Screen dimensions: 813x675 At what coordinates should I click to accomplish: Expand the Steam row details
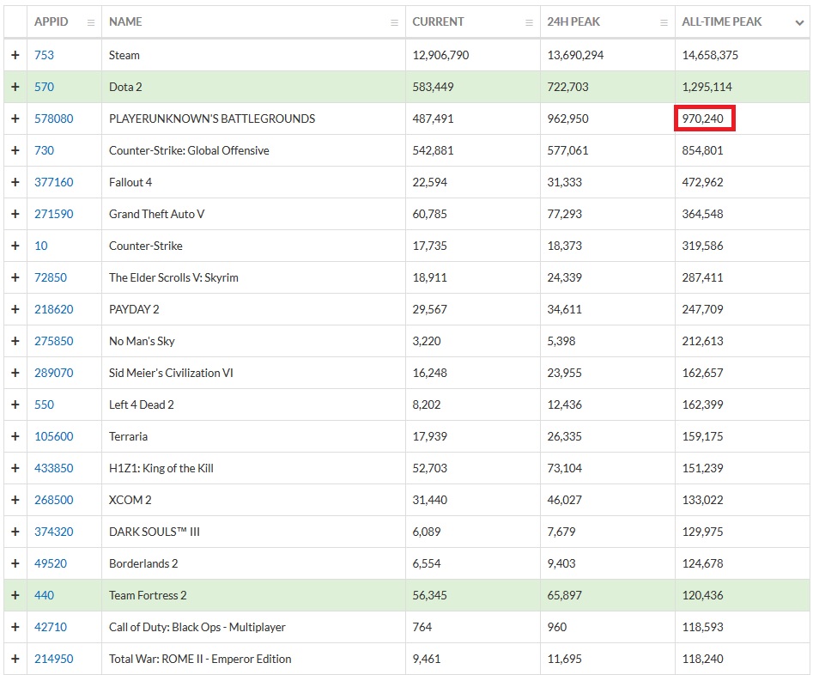click(x=15, y=55)
